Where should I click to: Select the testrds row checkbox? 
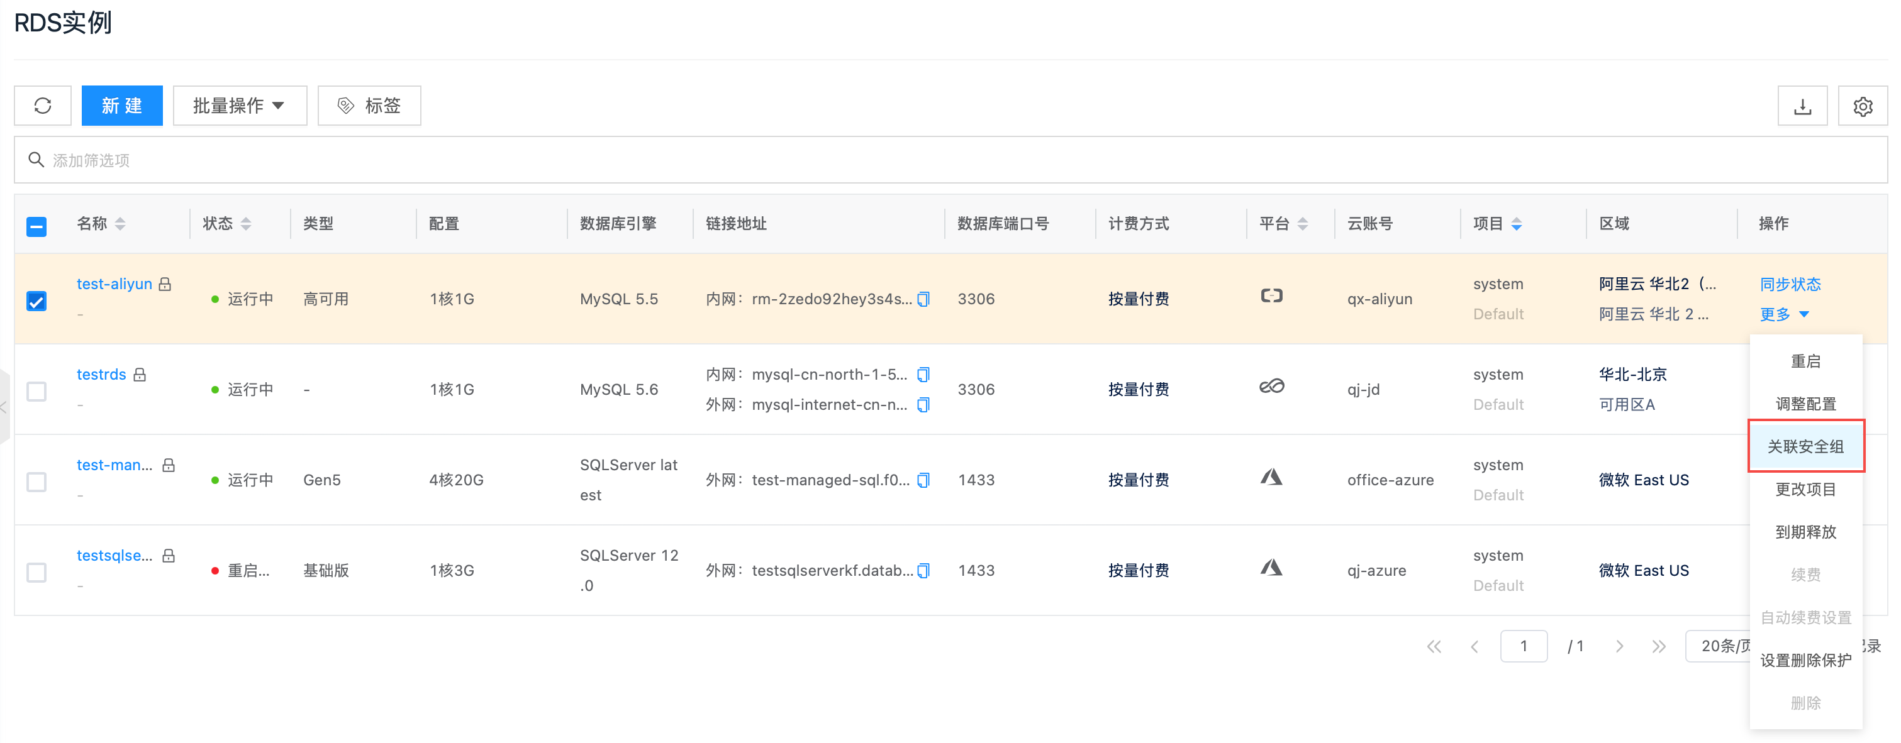36,390
